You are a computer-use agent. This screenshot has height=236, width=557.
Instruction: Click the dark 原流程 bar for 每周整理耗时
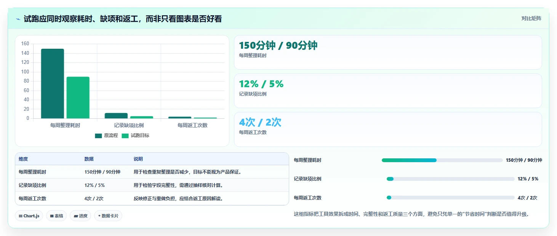[x=53, y=83]
